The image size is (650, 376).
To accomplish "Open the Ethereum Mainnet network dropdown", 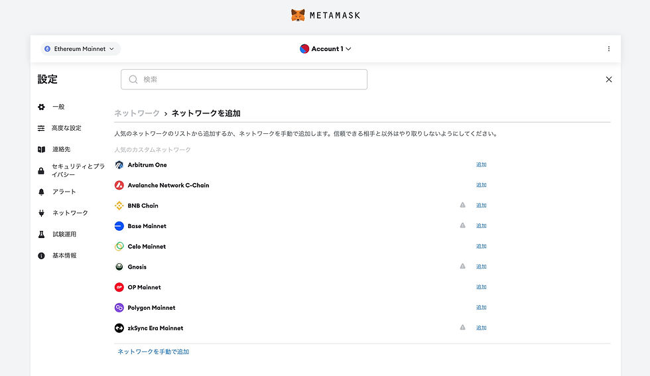I will 80,49.
